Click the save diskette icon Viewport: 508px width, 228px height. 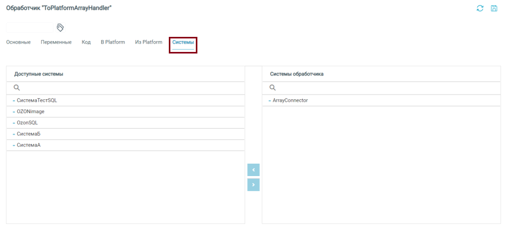[x=494, y=8]
